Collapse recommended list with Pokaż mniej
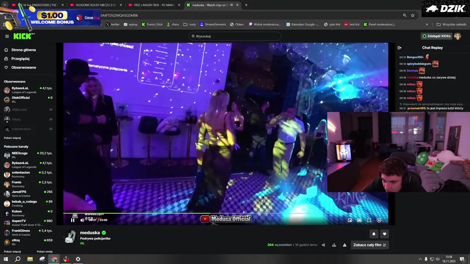Screen dimensions: 470x264 45,252
